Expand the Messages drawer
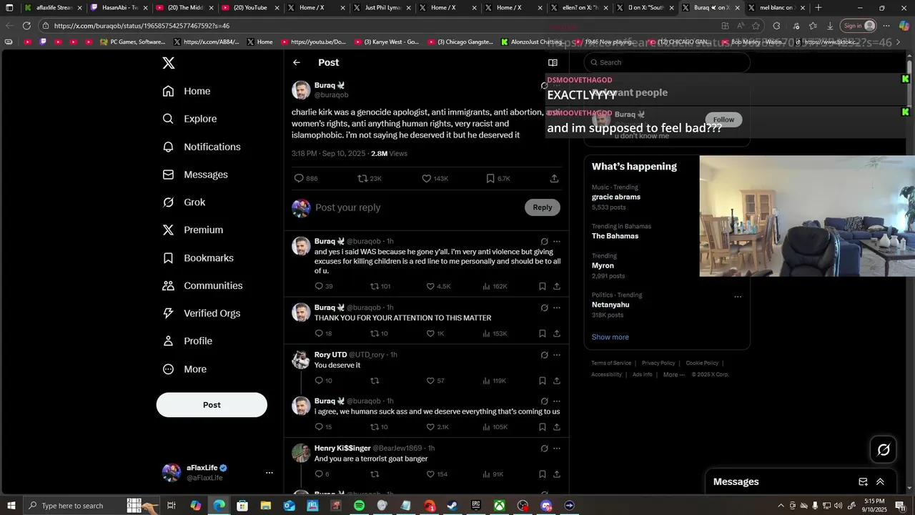 coord(880,482)
